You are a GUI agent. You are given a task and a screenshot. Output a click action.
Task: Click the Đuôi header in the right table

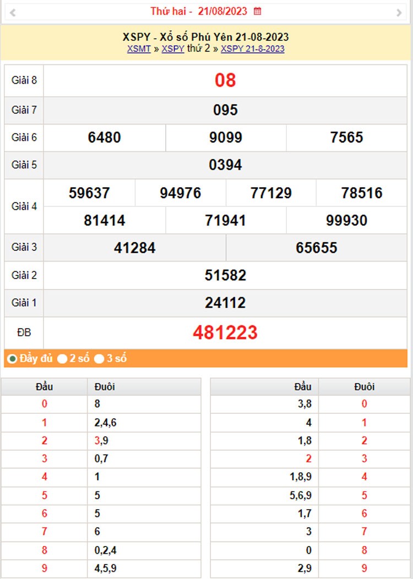pyautogui.click(x=364, y=386)
